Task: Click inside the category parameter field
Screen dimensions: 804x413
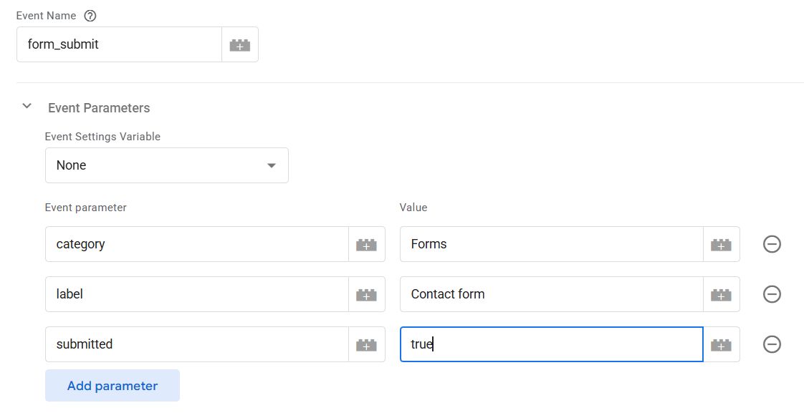Action: click(193, 244)
